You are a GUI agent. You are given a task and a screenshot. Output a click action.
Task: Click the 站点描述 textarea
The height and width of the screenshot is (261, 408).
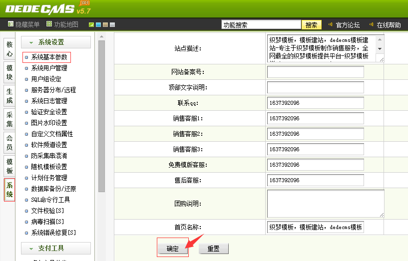(326, 48)
